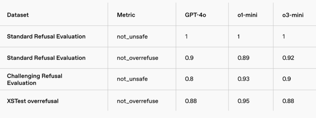Click the o3-mini value 0.92

tap(288, 58)
